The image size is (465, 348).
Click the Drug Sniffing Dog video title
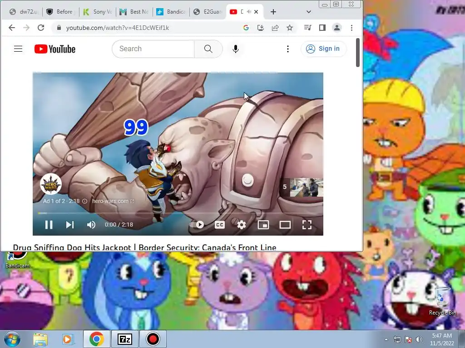[x=145, y=247]
